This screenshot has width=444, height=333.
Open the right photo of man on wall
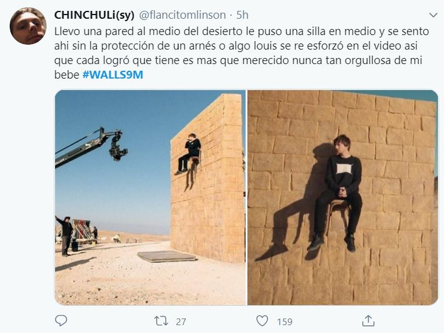pos(342,198)
